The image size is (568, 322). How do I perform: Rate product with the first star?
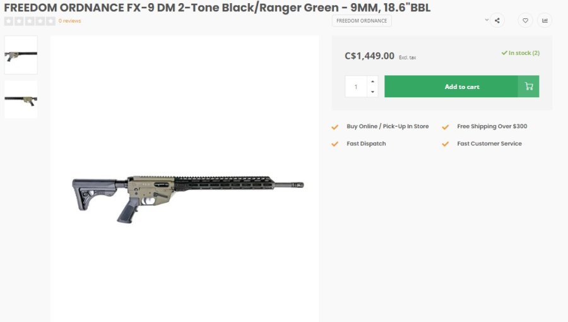click(9, 21)
